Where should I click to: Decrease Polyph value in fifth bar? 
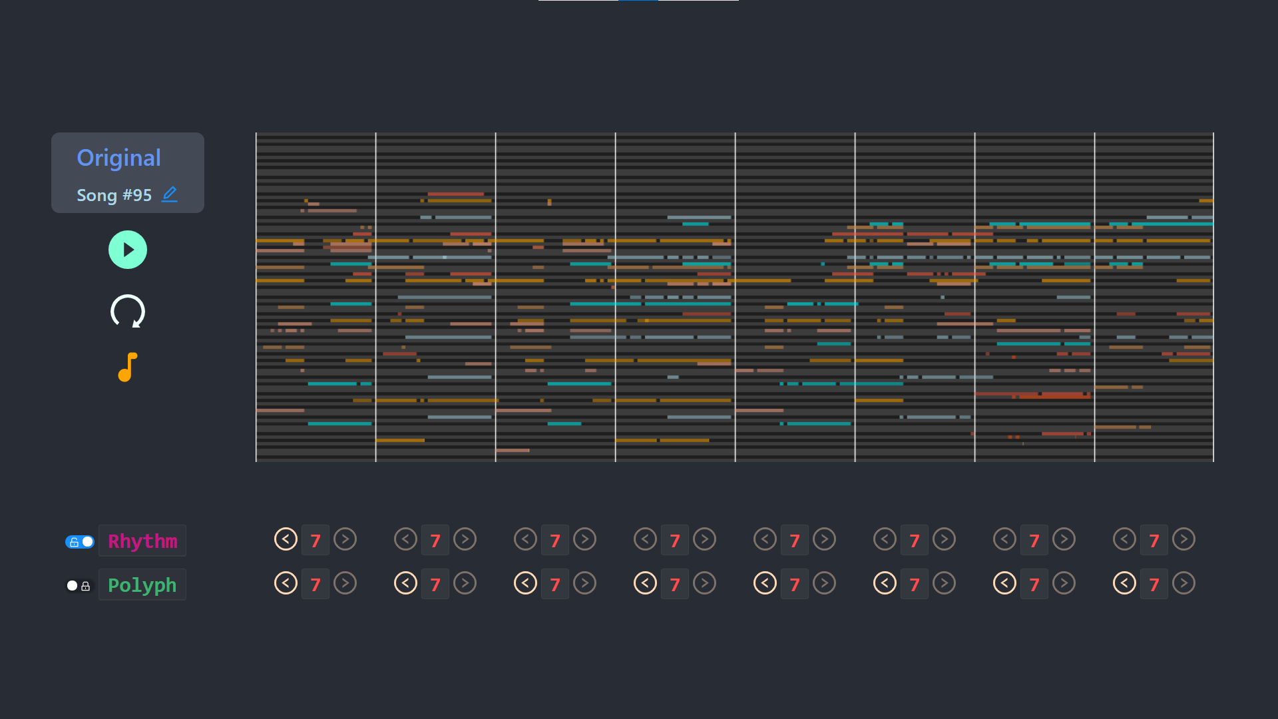click(x=765, y=583)
